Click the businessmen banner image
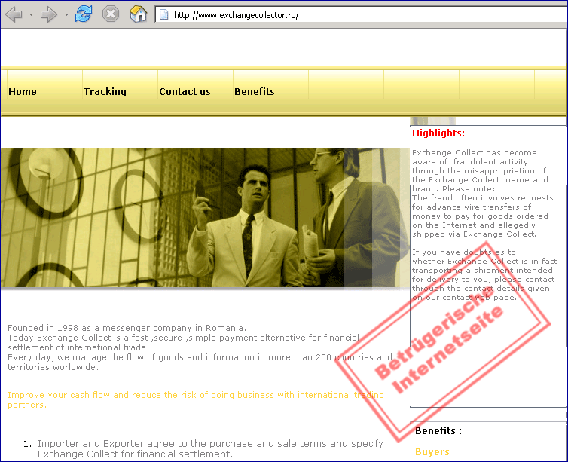568x462 pixels. click(x=205, y=217)
